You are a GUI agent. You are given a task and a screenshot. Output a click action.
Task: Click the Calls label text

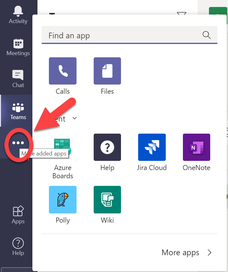pyautogui.click(x=63, y=92)
